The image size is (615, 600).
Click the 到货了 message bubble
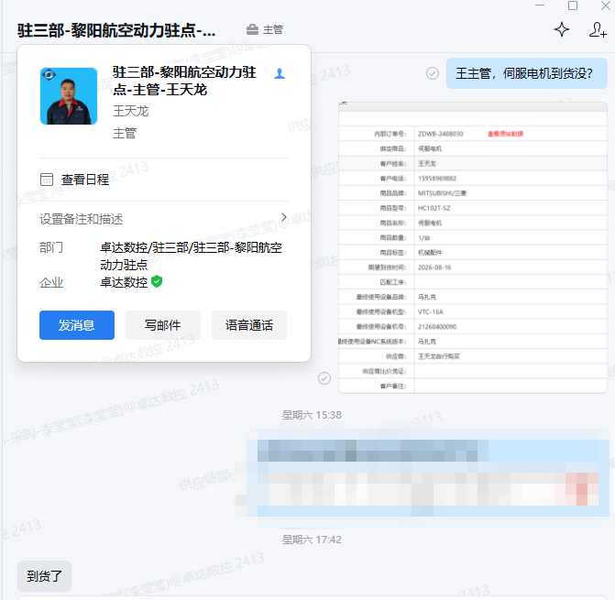coord(44,576)
